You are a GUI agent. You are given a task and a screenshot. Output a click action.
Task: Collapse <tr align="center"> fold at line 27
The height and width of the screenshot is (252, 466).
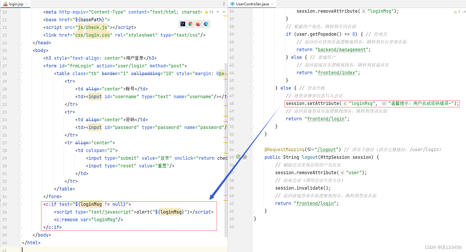coord(20,143)
